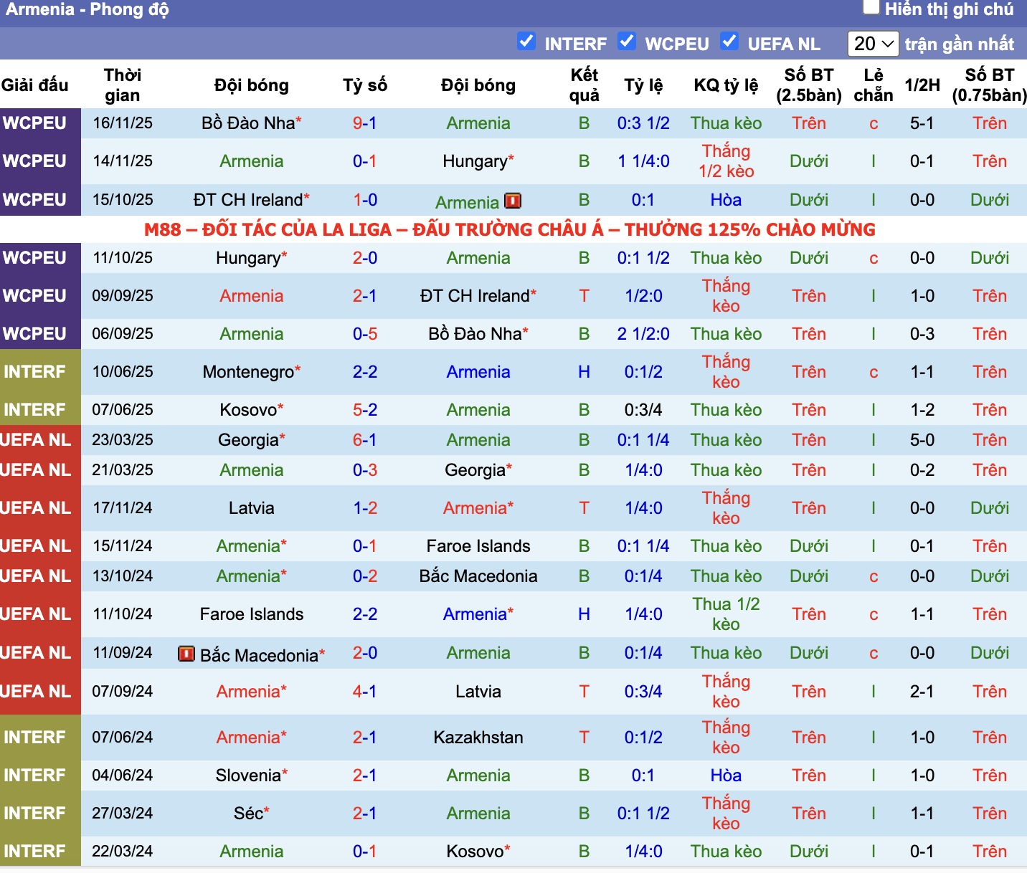Open Hungary team link on 14/11/25 row

tap(475, 161)
